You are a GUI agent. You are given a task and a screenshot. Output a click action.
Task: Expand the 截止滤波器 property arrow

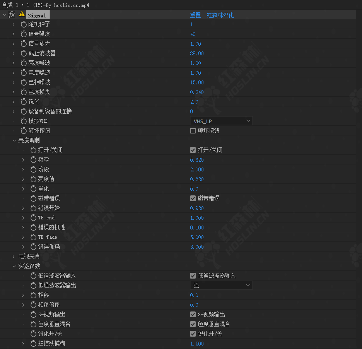coord(14,53)
